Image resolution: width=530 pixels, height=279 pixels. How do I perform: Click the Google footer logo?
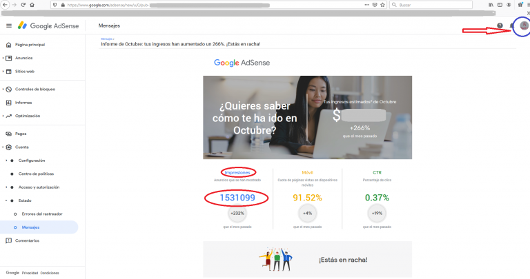pos(12,273)
